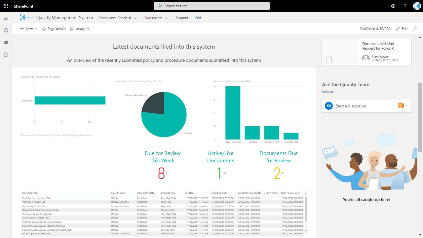The height and width of the screenshot is (238, 423).
Task: Expand the Documents menu chevron
Action: click(x=166, y=18)
